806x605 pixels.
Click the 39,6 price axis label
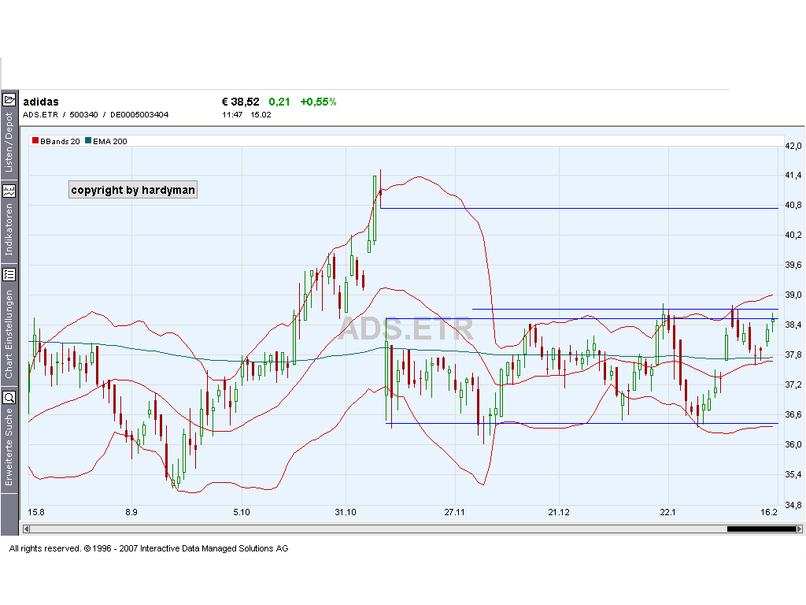(793, 265)
